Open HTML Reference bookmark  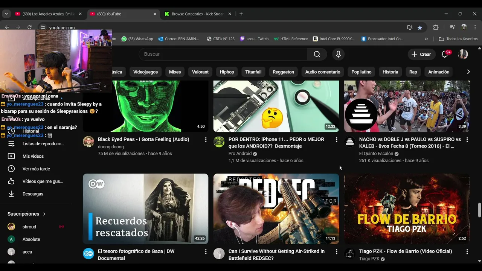click(291, 39)
